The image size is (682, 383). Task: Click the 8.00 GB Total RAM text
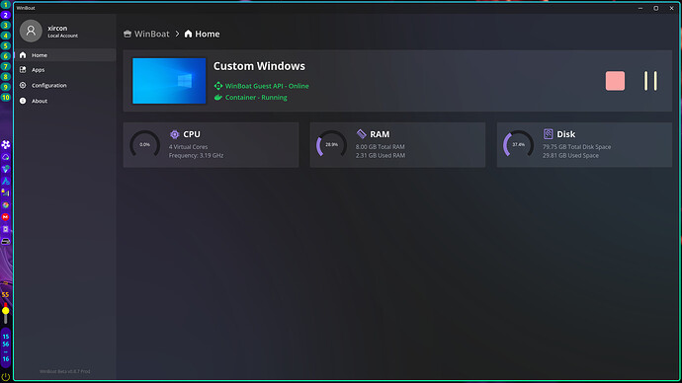point(381,147)
